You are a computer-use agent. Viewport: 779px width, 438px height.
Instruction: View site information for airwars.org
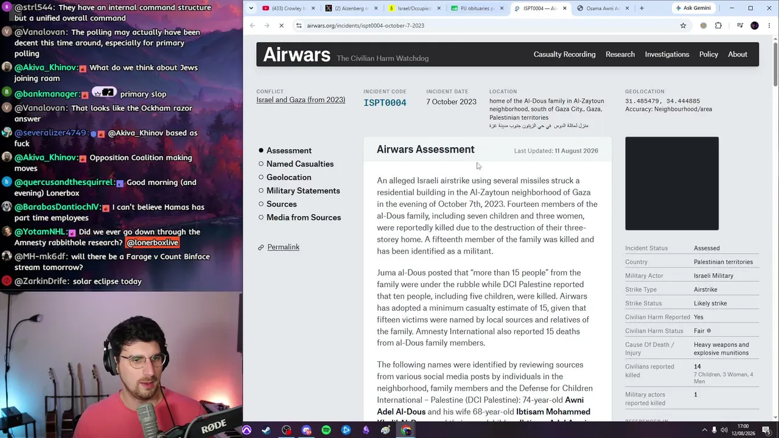click(299, 26)
